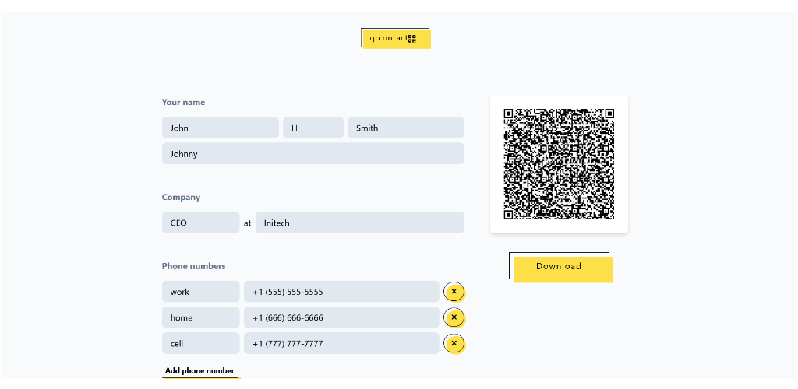The height and width of the screenshot is (389, 798).
Task: Click the qrcontact logo button
Action: [395, 38]
